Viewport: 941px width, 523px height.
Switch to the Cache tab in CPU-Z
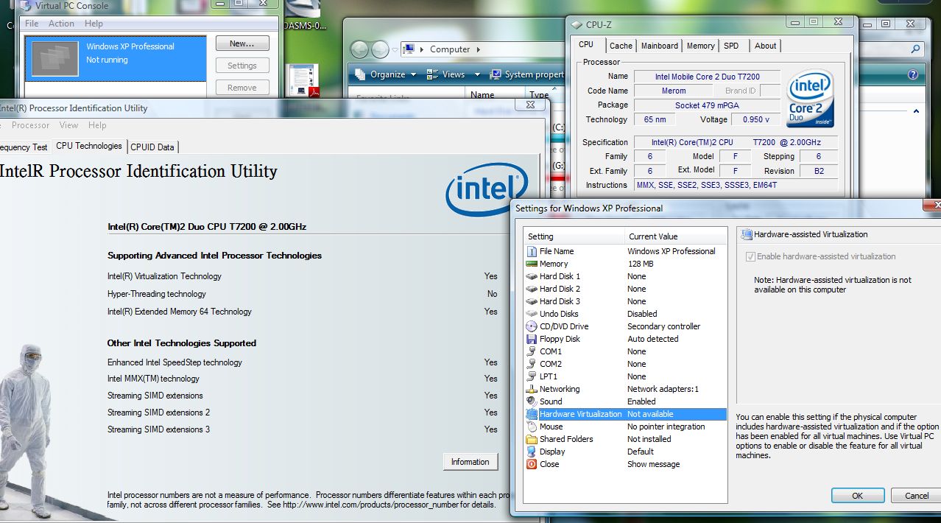[621, 46]
